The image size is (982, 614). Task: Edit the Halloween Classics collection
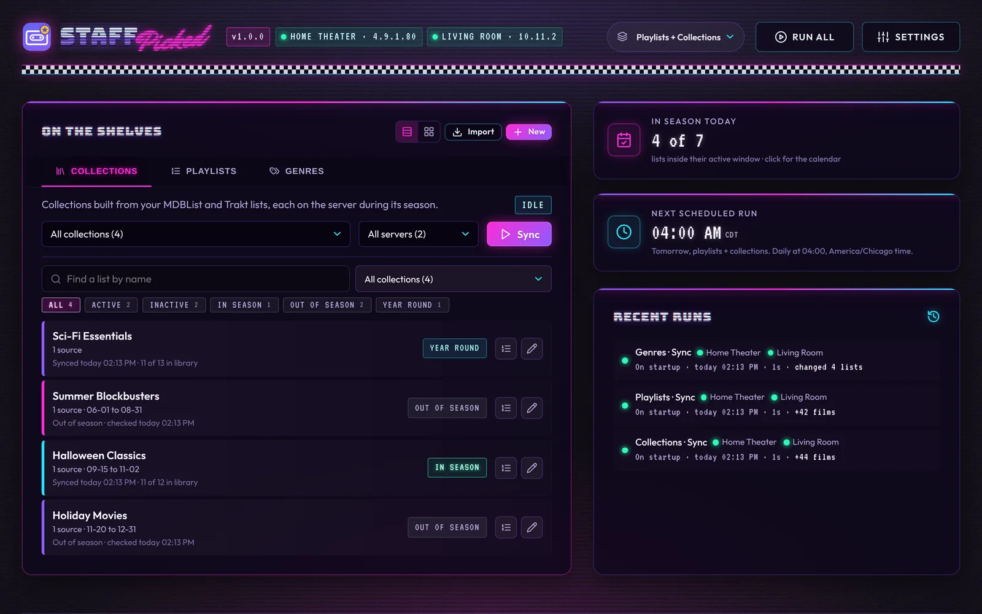pyautogui.click(x=532, y=468)
